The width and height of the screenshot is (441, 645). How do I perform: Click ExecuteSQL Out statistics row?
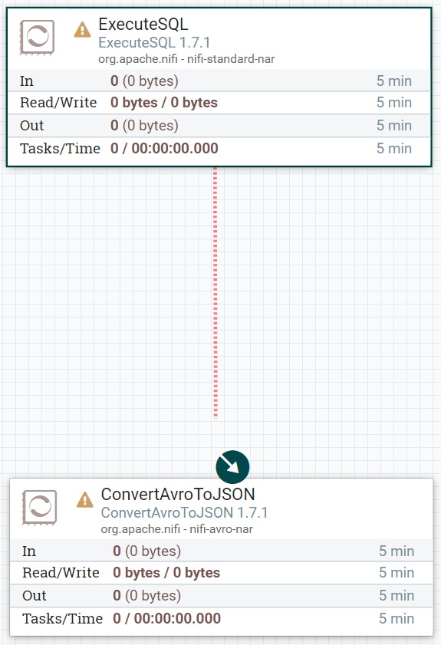(x=219, y=126)
